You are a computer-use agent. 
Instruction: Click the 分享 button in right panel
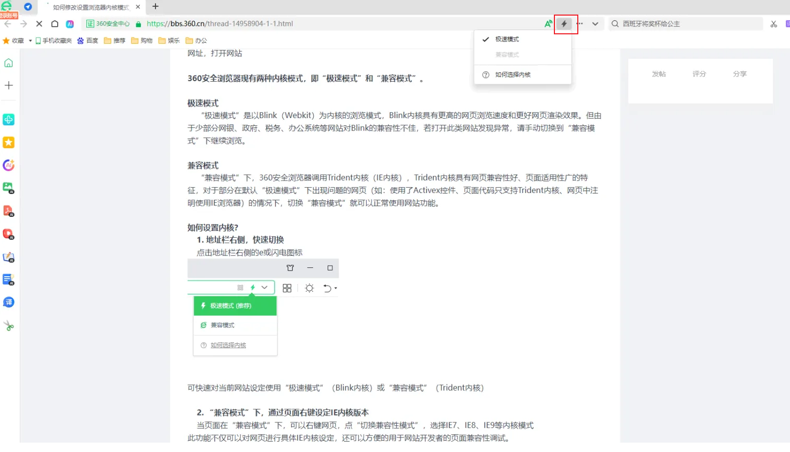click(740, 74)
